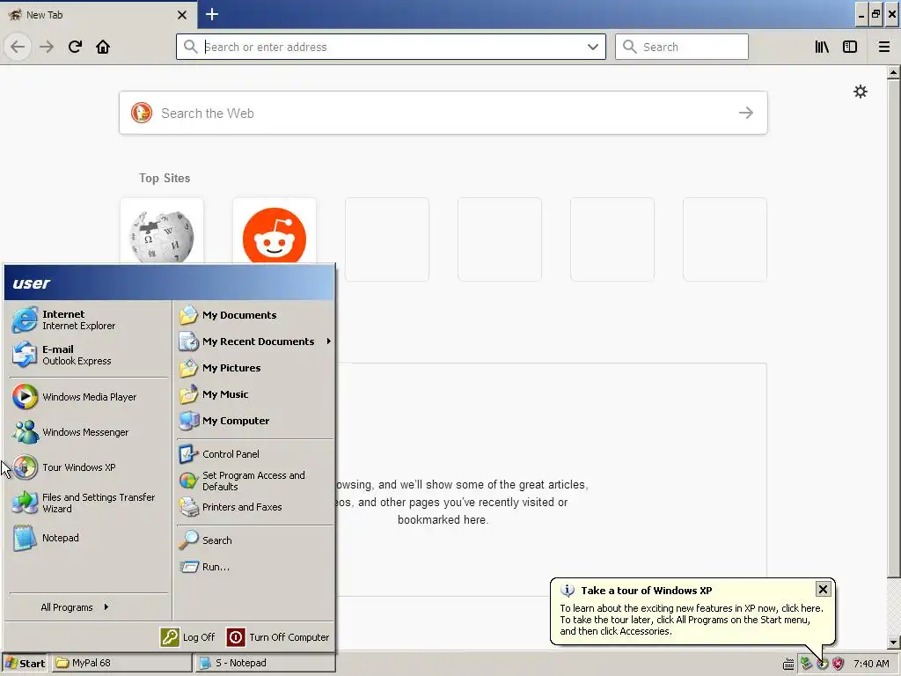This screenshot has height=676, width=901.
Task: Expand My Recent Documents submenu
Action: click(x=254, y=342)
